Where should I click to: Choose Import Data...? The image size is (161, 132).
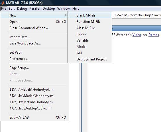[34, 37]
